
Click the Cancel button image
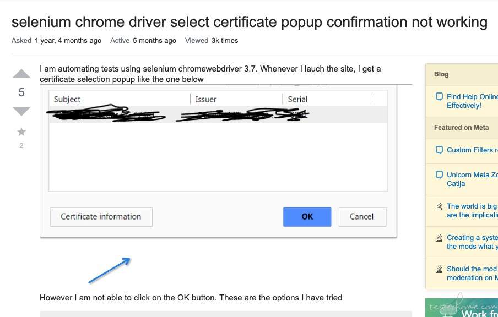click(x=362, y=217)
